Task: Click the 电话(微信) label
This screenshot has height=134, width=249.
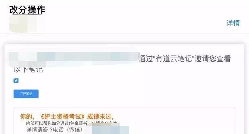Action: 68,130
